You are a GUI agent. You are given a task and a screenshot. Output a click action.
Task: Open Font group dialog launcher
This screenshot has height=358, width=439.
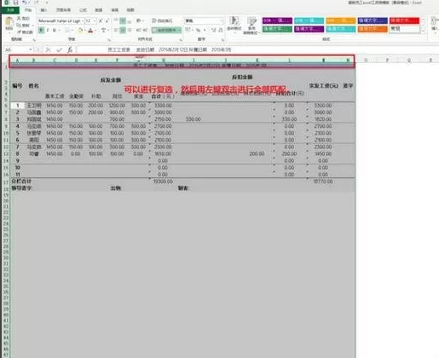point(109,39)
